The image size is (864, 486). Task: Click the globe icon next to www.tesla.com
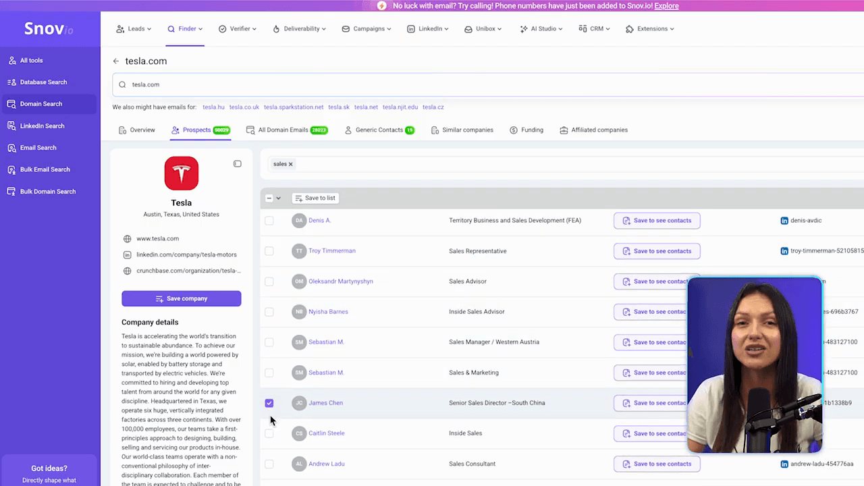128,239
